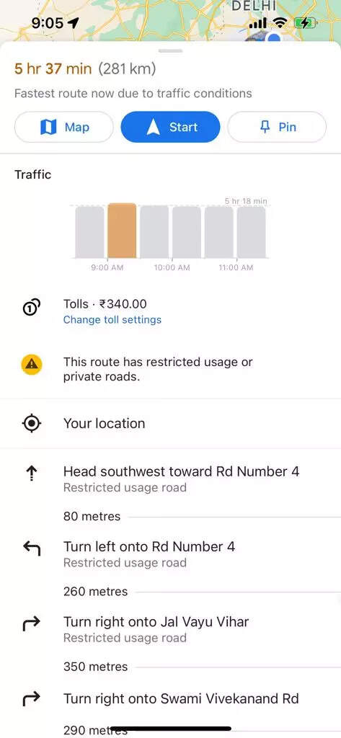Image resolution: width=341 pixels, height=738 pixels.
Task: Pin this route with Pin button
Action: tap(277, 127)
